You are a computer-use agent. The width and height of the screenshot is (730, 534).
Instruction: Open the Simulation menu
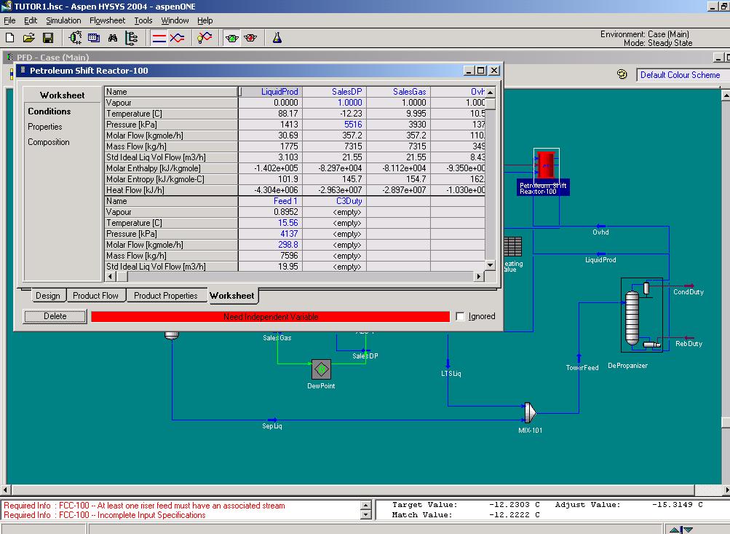coord(63,20)
